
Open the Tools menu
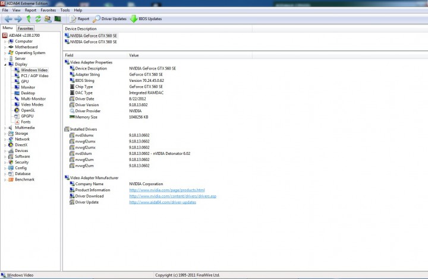[x=65, y=10]
